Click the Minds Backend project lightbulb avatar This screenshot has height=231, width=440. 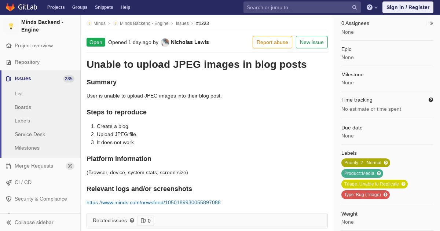click(11, 26)
